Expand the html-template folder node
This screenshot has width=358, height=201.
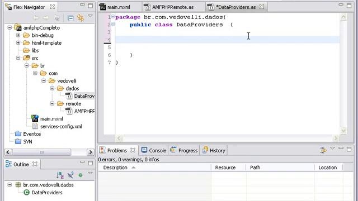[18, 42]
